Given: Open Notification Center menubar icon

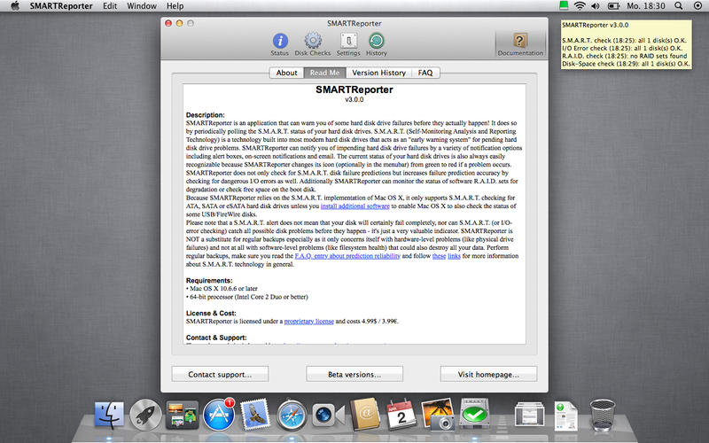Looking at the screenshot, I should pyautogui.click(x=697, y=6).
